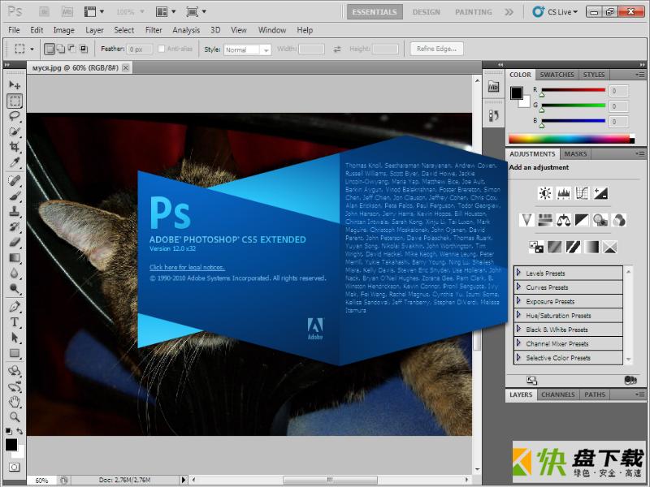This screenshot has width=650, height=487.
Task: Add a Photo Filter adjustment
Action: click(x=600, y=220)
